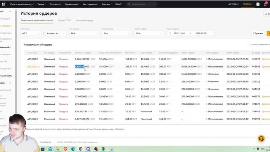The height and width of the screenshot is (152, 270).
Task: Expand Торговать menu
Action: pos(55,4)
